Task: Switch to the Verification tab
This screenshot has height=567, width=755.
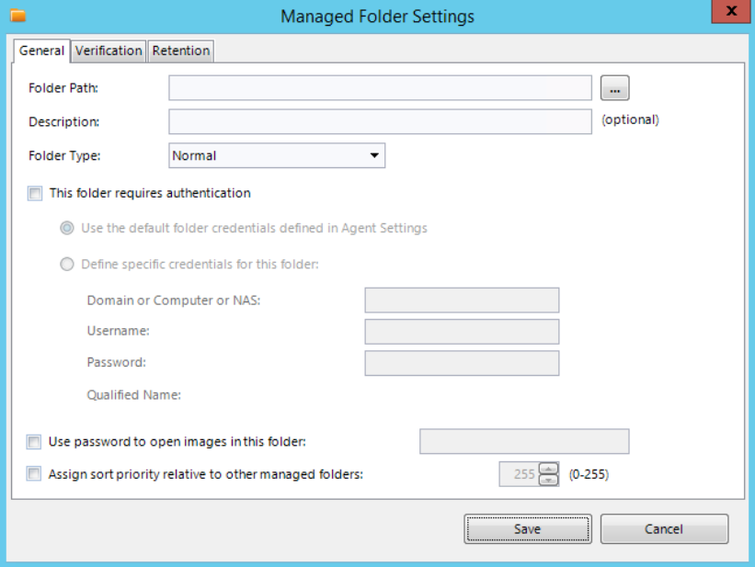Action: (x=109, y=51)
